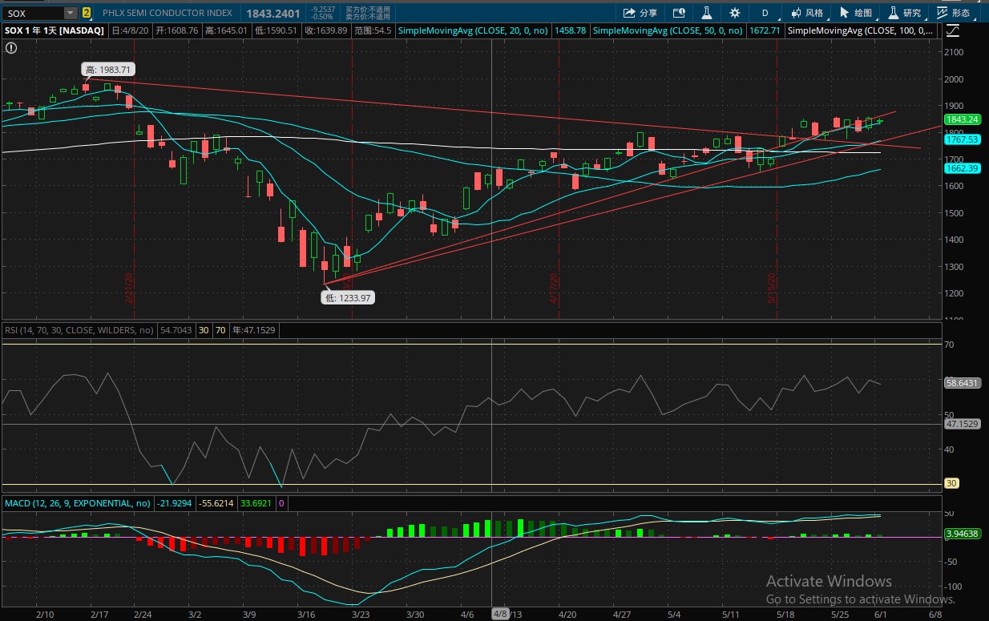Click the 买方价:不适用 bid price text
989x621 pixels.
click(x=367, y=9)
